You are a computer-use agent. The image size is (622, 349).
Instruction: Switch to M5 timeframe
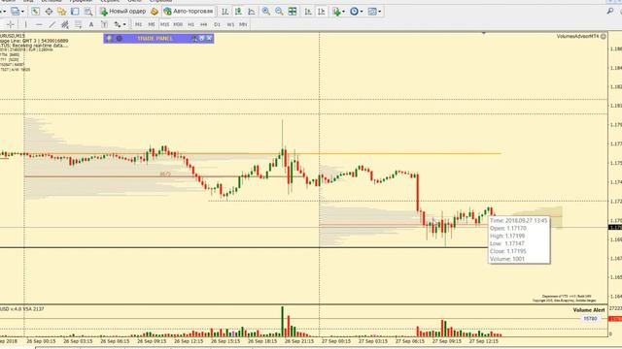coord(152,24)
